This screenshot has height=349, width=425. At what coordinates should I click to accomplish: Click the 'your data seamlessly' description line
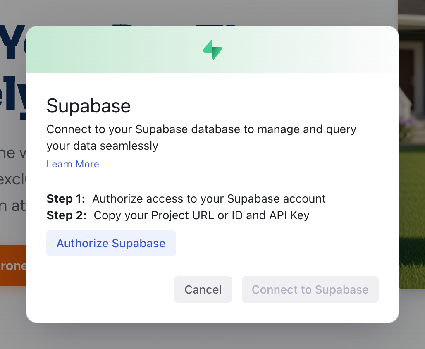102,146
